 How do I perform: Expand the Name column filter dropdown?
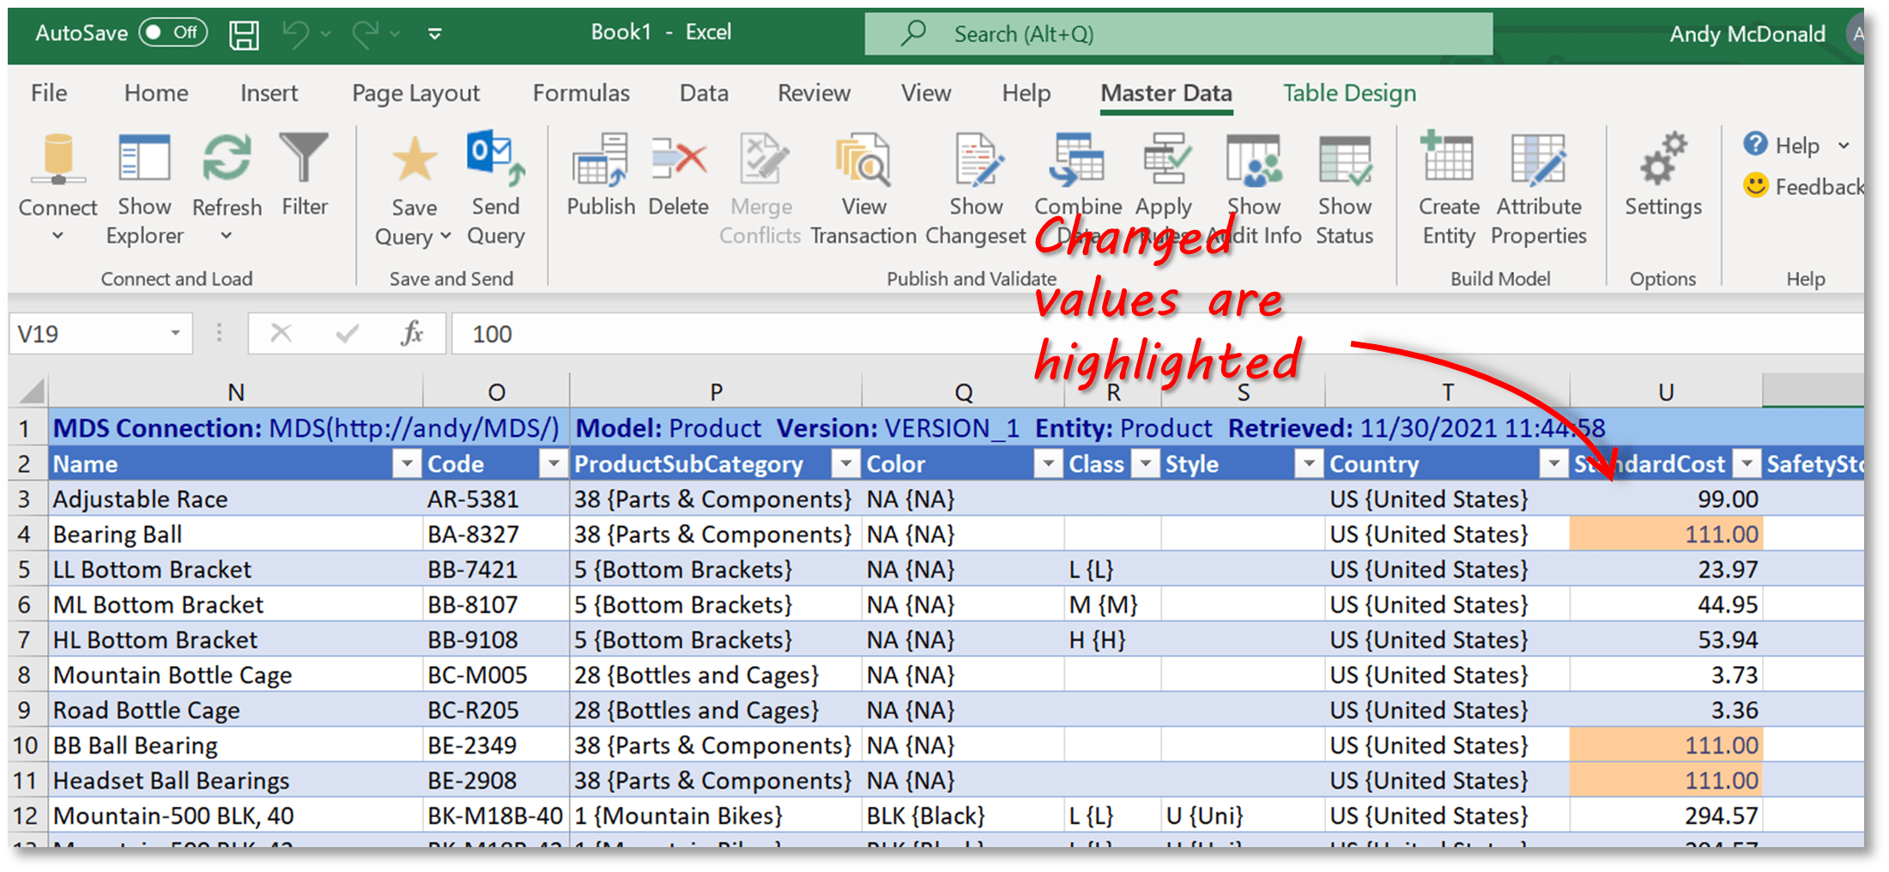tap(406, 464)
